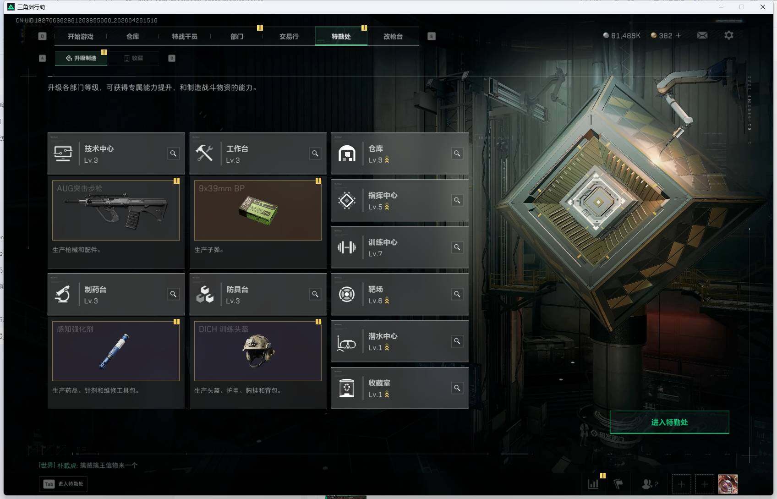Open the settings gear icon
The width and height of the screenshot is (777, 499).
728,35
